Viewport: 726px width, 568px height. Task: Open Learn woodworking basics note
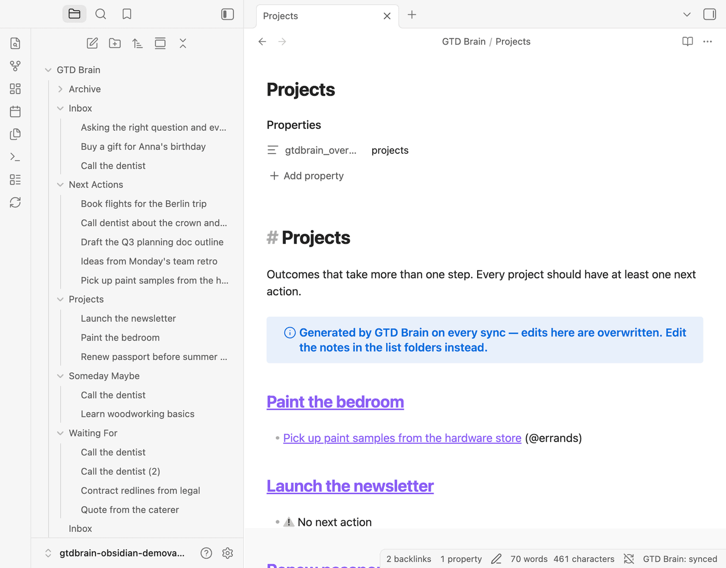coord(137,414)
